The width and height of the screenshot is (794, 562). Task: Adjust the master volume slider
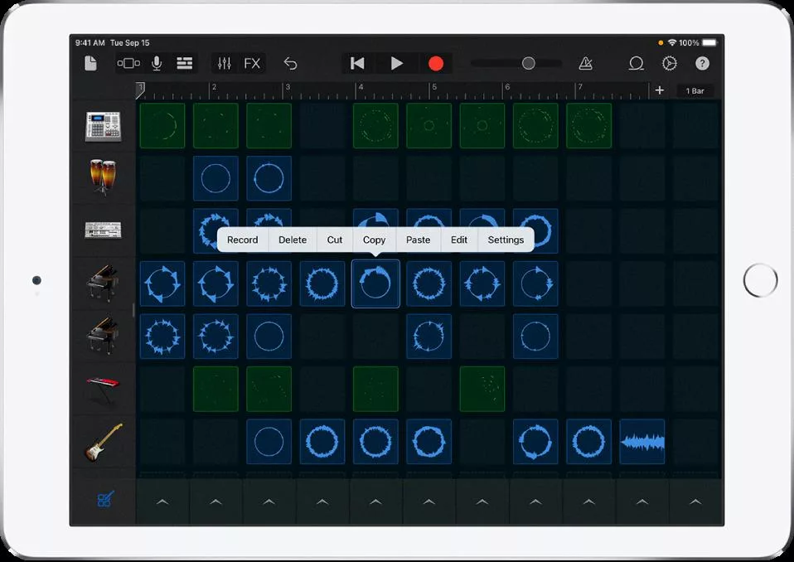(x=528, y=63)
